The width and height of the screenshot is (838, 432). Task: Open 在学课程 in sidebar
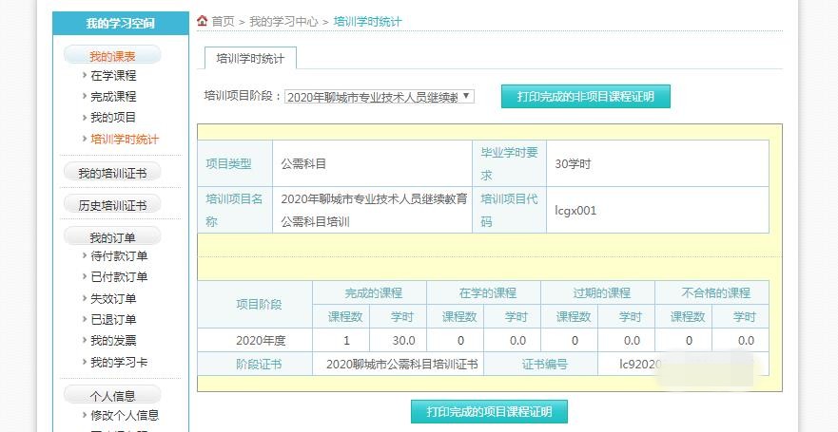pos(113,75)
